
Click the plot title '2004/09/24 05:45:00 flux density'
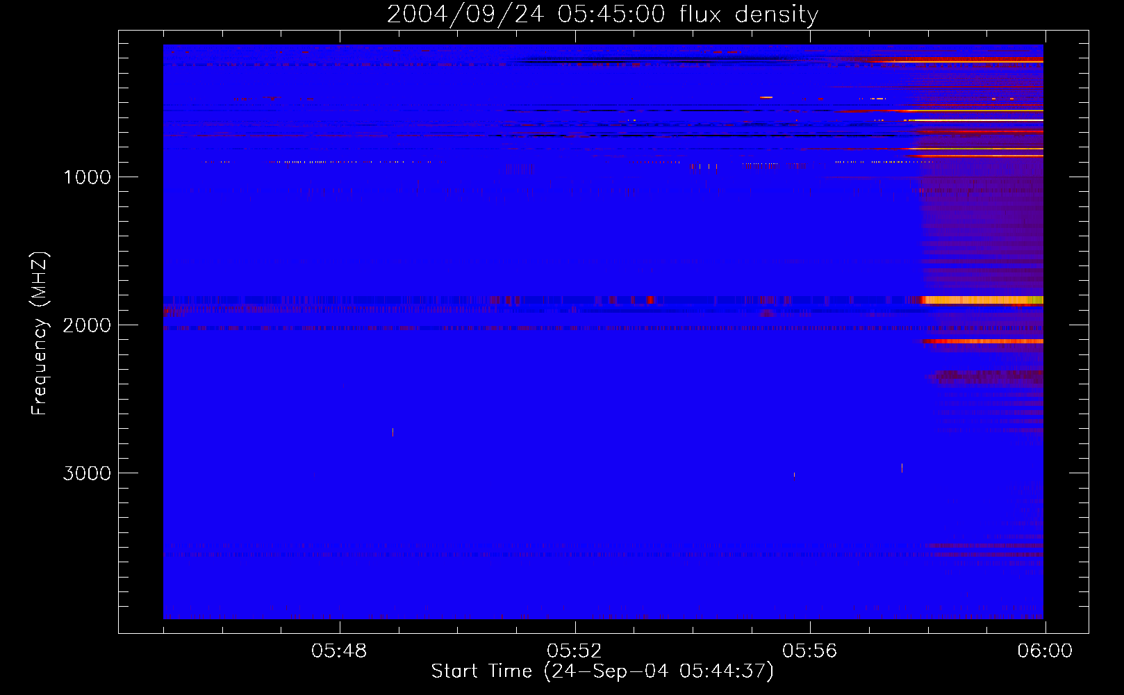602,14
